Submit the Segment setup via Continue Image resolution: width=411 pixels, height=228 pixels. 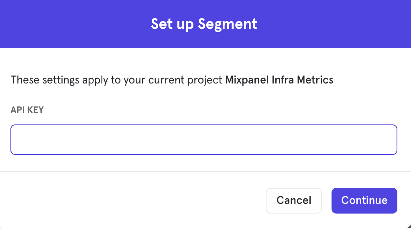click(x=364, y=200)
